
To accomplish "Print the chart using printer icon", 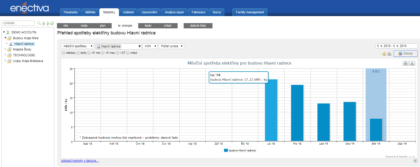I will click(405, 63).
